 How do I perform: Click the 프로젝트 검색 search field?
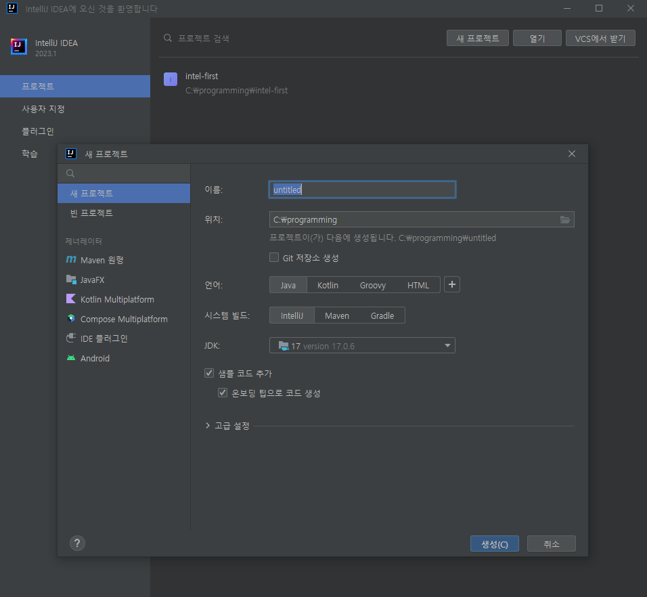click(x=301, y=38)
